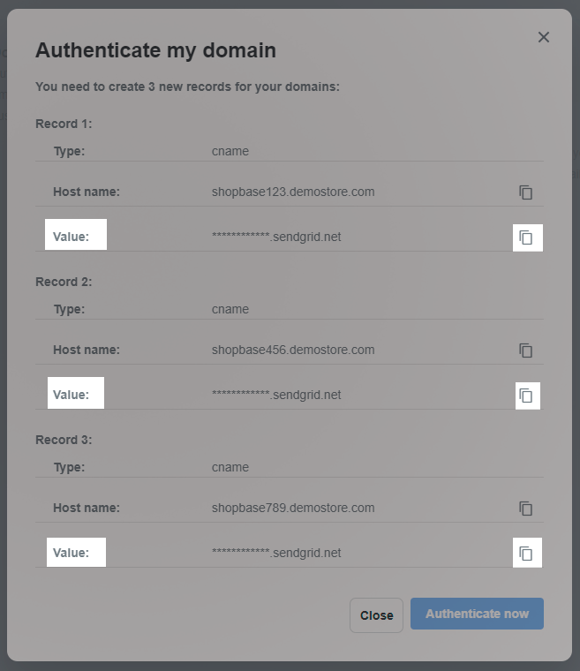This screenshot has height=671, width=580.
Task: Click the Close button
Action: click(x=376, y=615)
